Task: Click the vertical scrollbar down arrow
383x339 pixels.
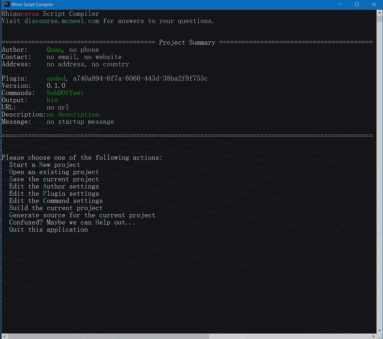Action: pos(379,330)
